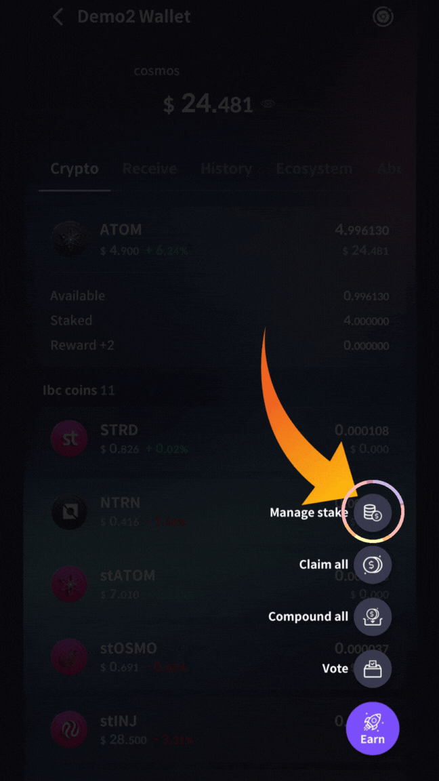The width and height of the screenshot is (439, 781).
Task: Click the NTRN token icon
Action: point(69,512)
